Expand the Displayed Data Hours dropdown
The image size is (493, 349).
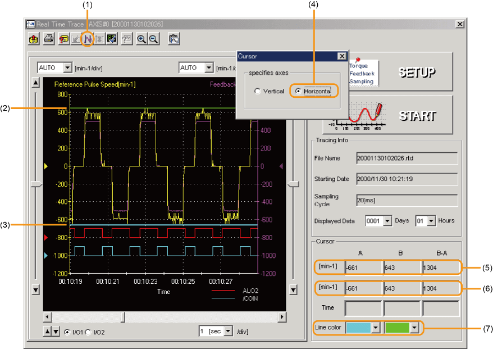click(431, 221)
